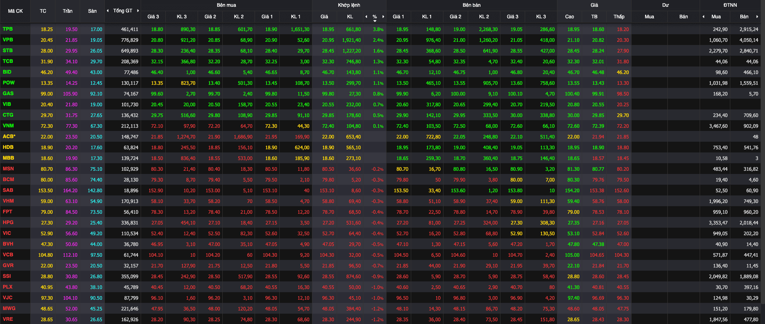Sort by the Mã CK column header
The width and height of the screenshot is (765, 324).
coord(15,11)
